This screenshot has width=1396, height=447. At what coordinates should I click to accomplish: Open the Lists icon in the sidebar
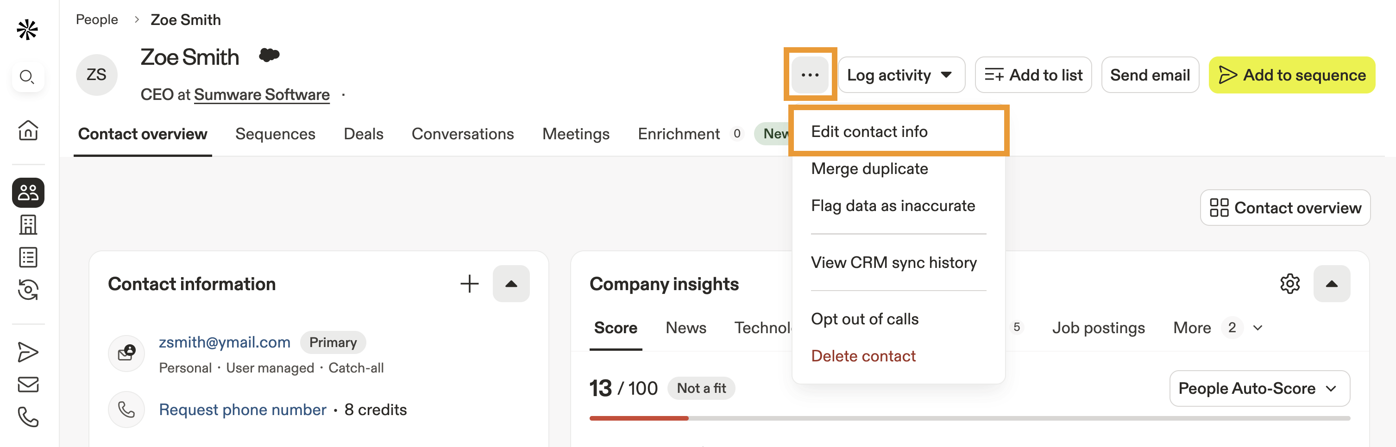pos(28,257)
